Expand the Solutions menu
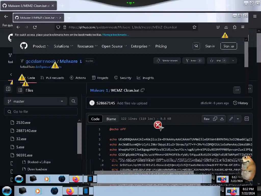Image resolution: width=261 pixels, height=196 pixels. tap(63, 46)
